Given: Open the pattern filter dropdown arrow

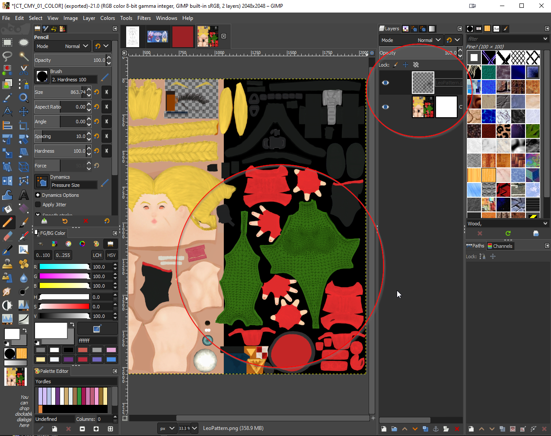Looking at the screenshot, I should [x=545, y=39].
